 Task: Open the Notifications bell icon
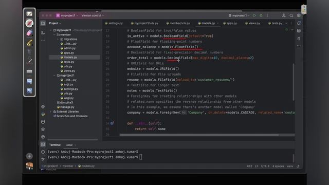[x=299, y=23]
